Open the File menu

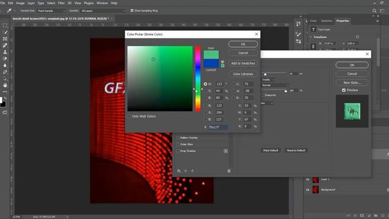coord(2,3)
